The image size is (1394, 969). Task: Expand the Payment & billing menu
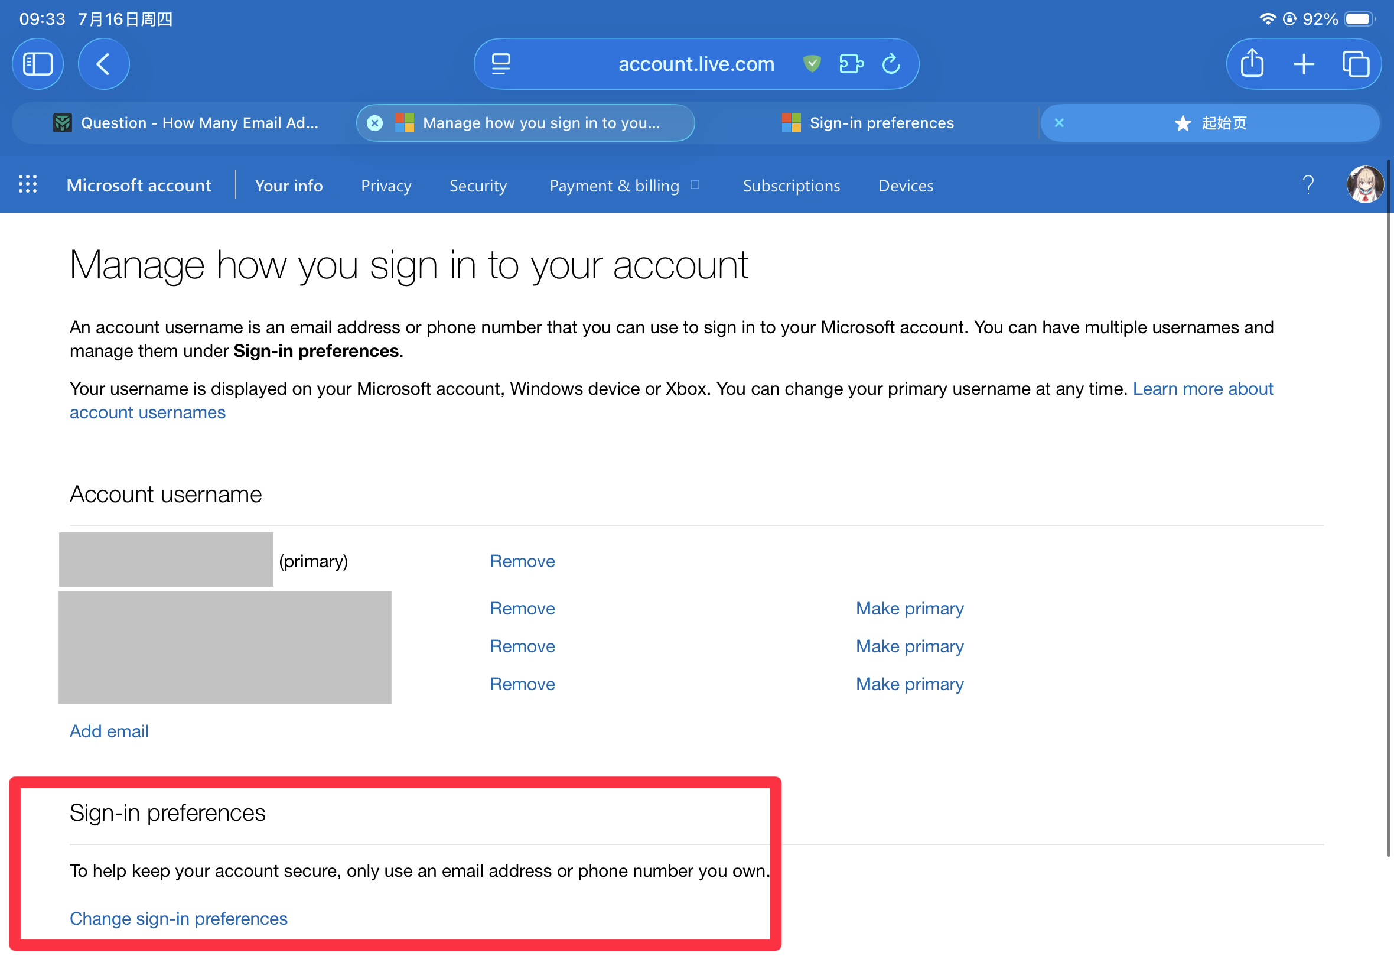pyautogui.click(x=624, y=185)
